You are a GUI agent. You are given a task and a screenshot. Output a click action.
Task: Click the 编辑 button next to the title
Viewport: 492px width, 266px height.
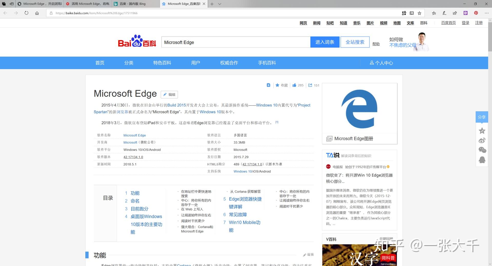[x=169, y=95]
